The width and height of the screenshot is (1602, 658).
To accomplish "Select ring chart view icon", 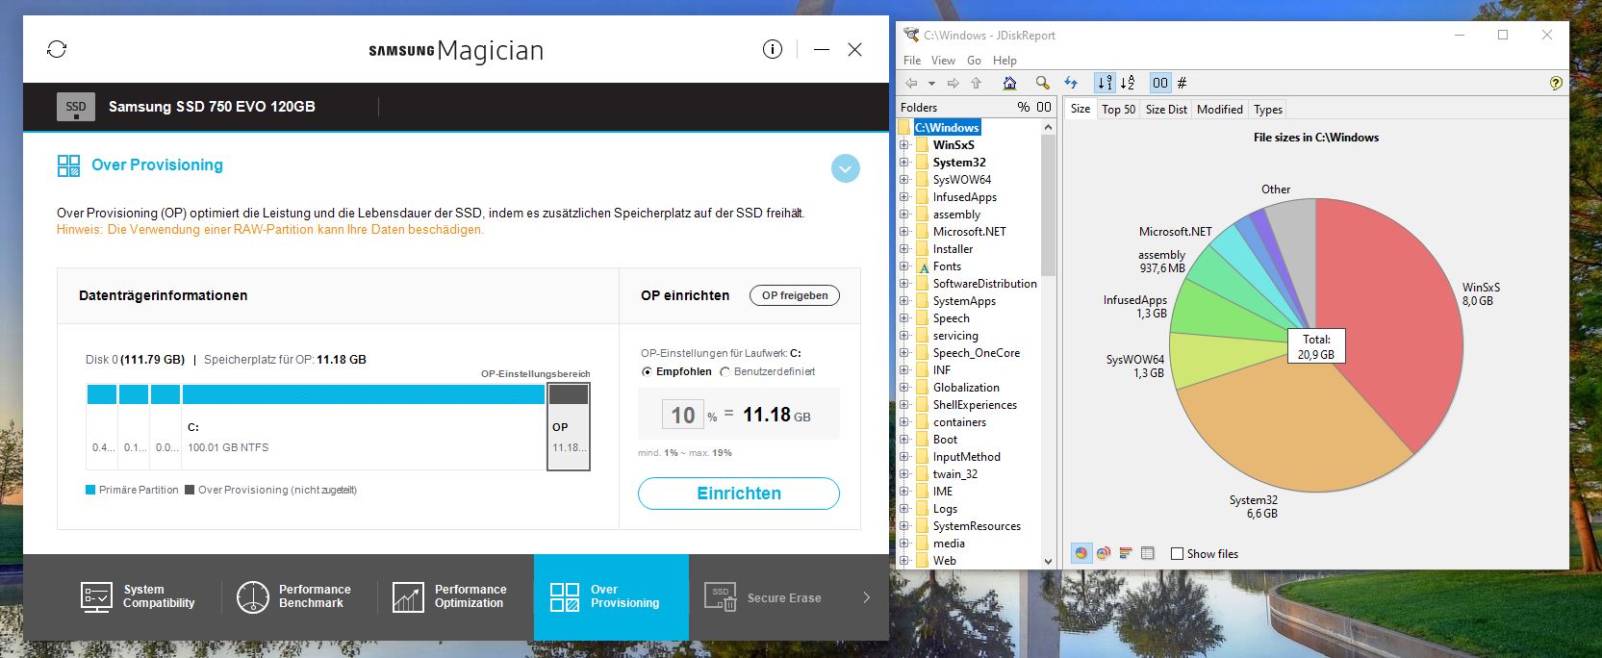I will point(1104,553).
